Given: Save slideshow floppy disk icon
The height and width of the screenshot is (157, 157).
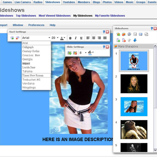Looking at the screenshot, I should pyautogui.click(x=135, y=34).
